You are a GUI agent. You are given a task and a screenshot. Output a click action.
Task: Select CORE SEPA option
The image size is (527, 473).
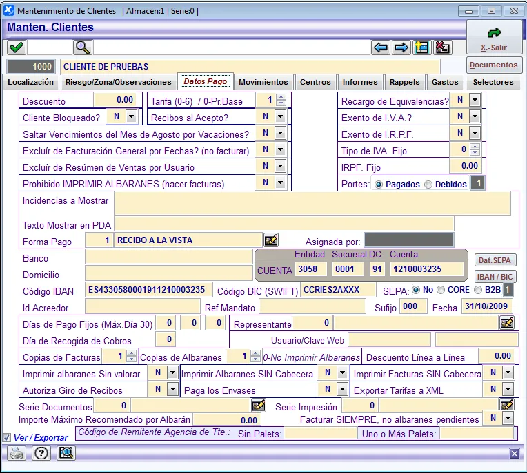click(x=441, y=291)
